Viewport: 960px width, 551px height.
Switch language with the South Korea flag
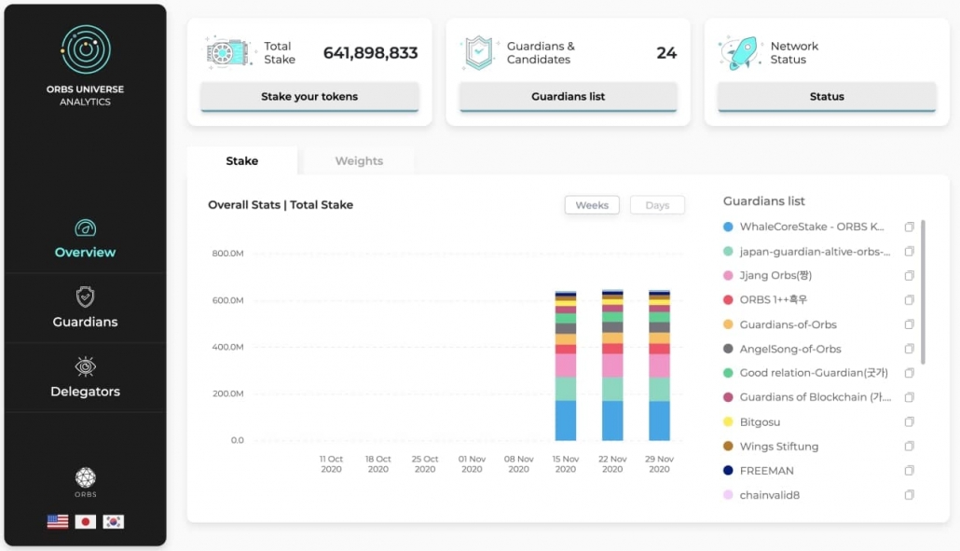point(114,521)
